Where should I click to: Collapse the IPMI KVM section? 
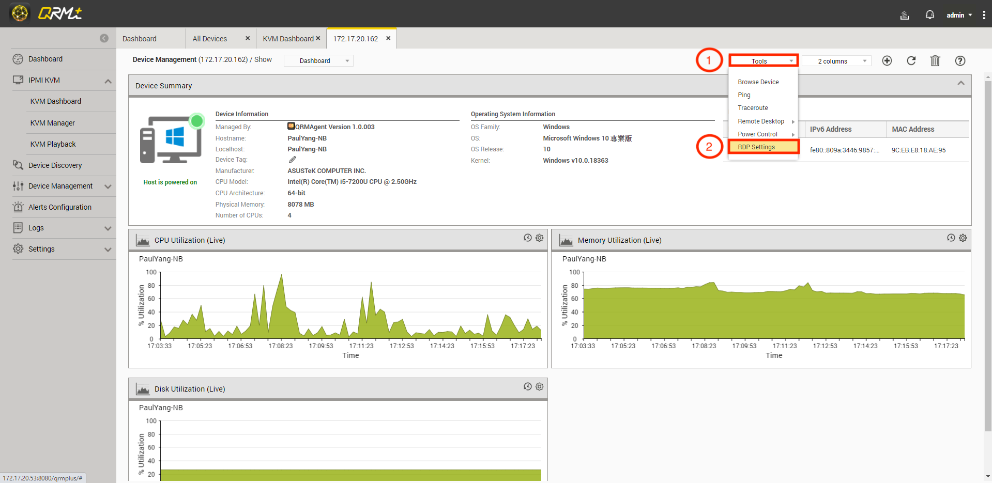click(x=108, y=81)
